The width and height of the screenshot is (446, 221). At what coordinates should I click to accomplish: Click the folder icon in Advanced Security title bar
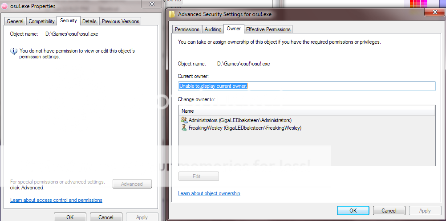pos(172,14)
